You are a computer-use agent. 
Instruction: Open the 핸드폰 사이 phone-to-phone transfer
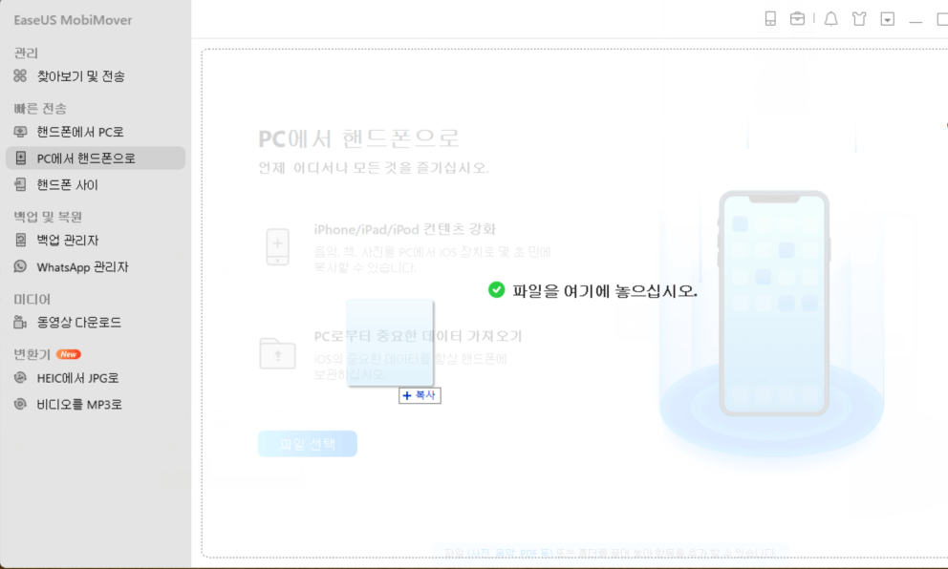tap(67, 185)
